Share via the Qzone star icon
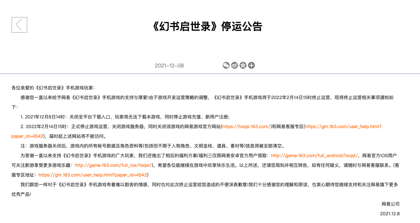This screenshot has height=223, width=420. [243, 66]
